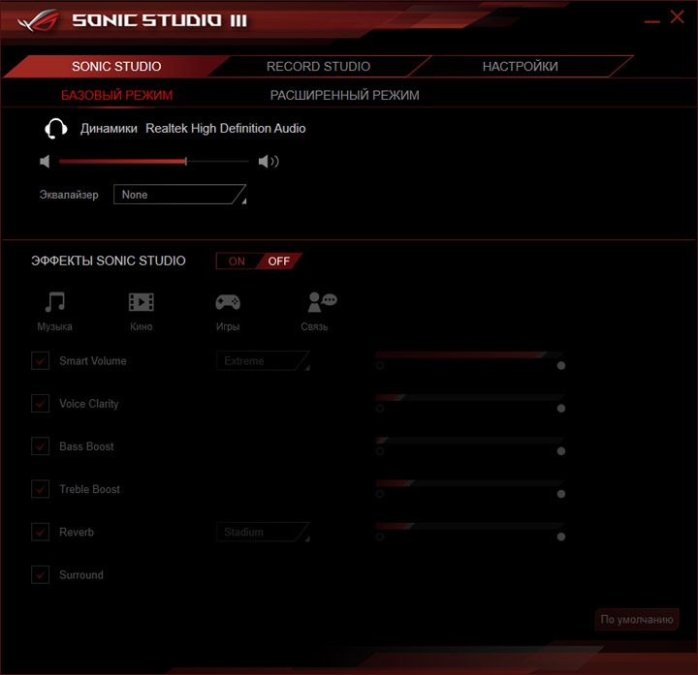Click the main volume slider
The image size is (698, 675).
[x=153, y=162]
